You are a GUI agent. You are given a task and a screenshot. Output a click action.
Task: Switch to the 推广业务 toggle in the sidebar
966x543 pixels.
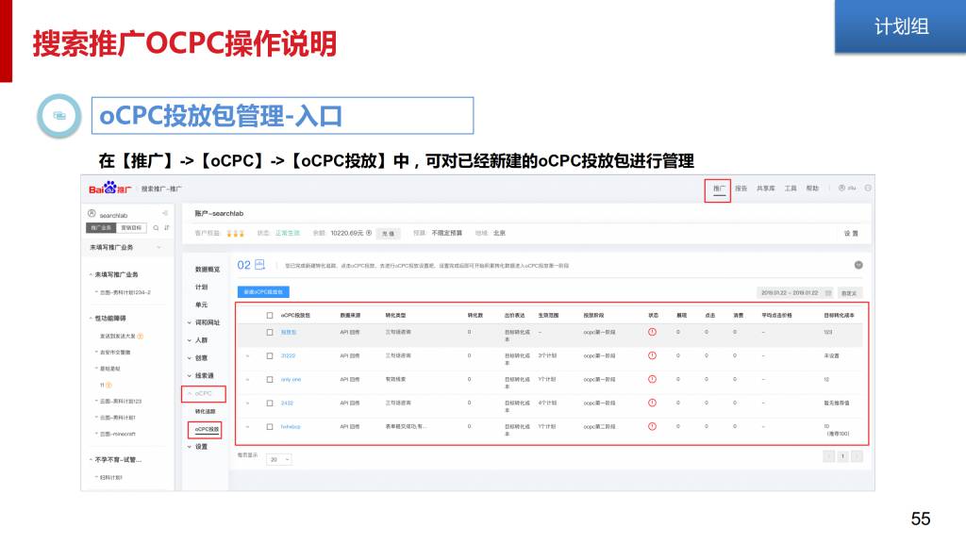[101, 228]
